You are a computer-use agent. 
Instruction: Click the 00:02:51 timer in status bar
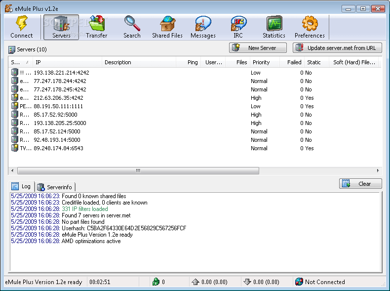click(x=100, y=282)
